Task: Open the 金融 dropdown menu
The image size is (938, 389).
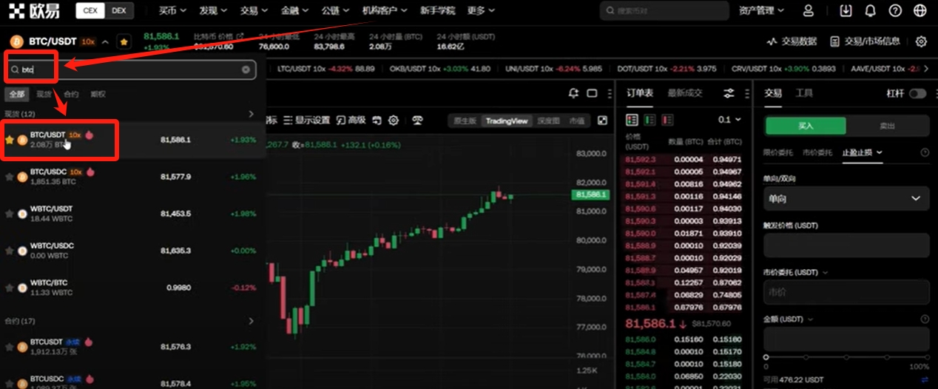Action: pyautogui.click(x=294, y=11)
